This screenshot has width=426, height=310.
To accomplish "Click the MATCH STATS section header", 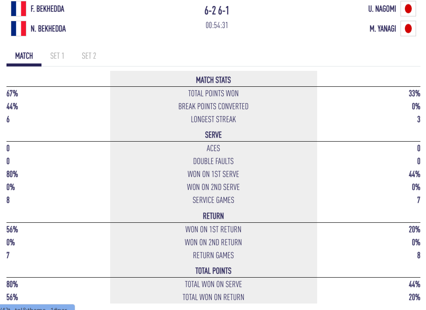I will coord(213,80).
